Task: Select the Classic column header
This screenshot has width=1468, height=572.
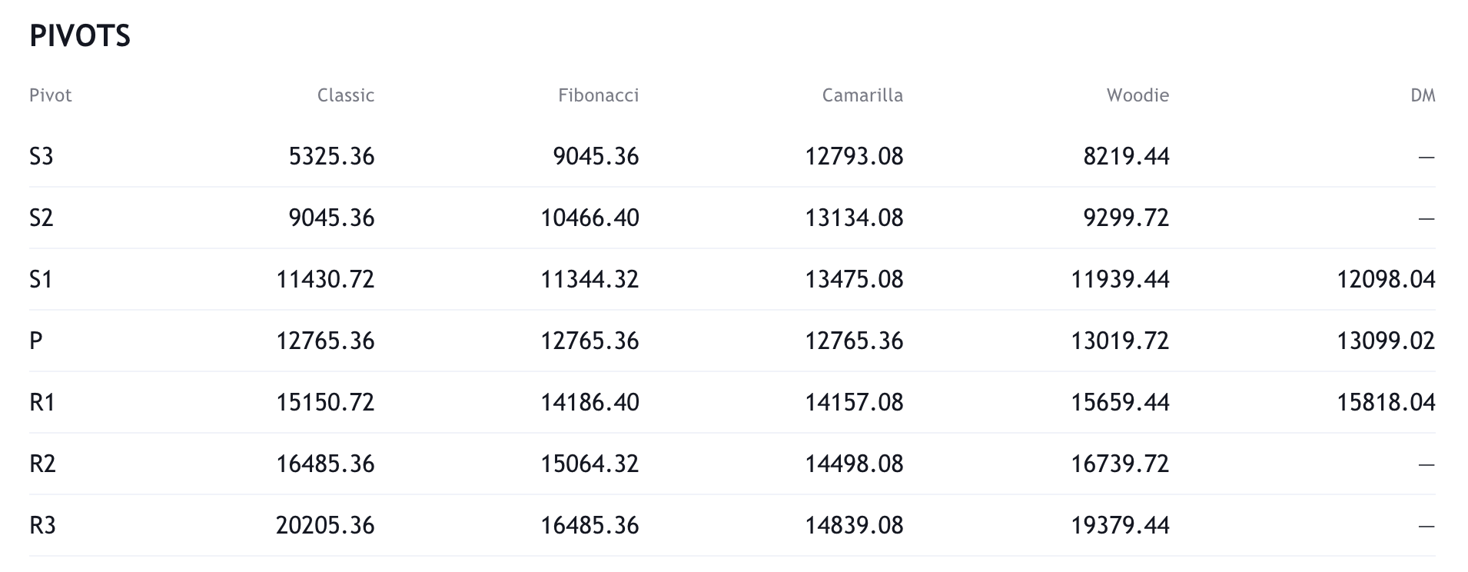Action: (x=345, y=95)
